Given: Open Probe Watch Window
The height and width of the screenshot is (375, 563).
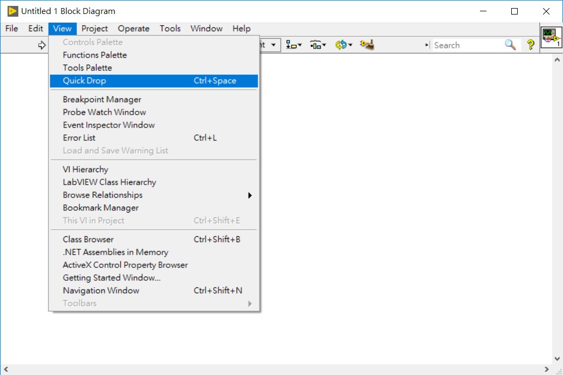Looking at the screenshot, I should (154, 112).
